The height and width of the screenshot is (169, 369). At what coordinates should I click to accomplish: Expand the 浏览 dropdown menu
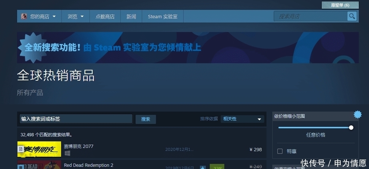pos(76,16)
